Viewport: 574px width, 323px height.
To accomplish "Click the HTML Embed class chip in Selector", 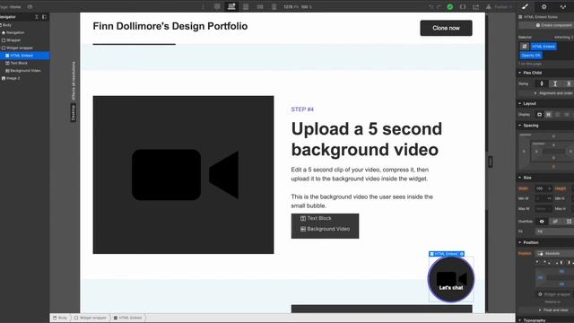I will pyautogui.click(x=544, y=47).
